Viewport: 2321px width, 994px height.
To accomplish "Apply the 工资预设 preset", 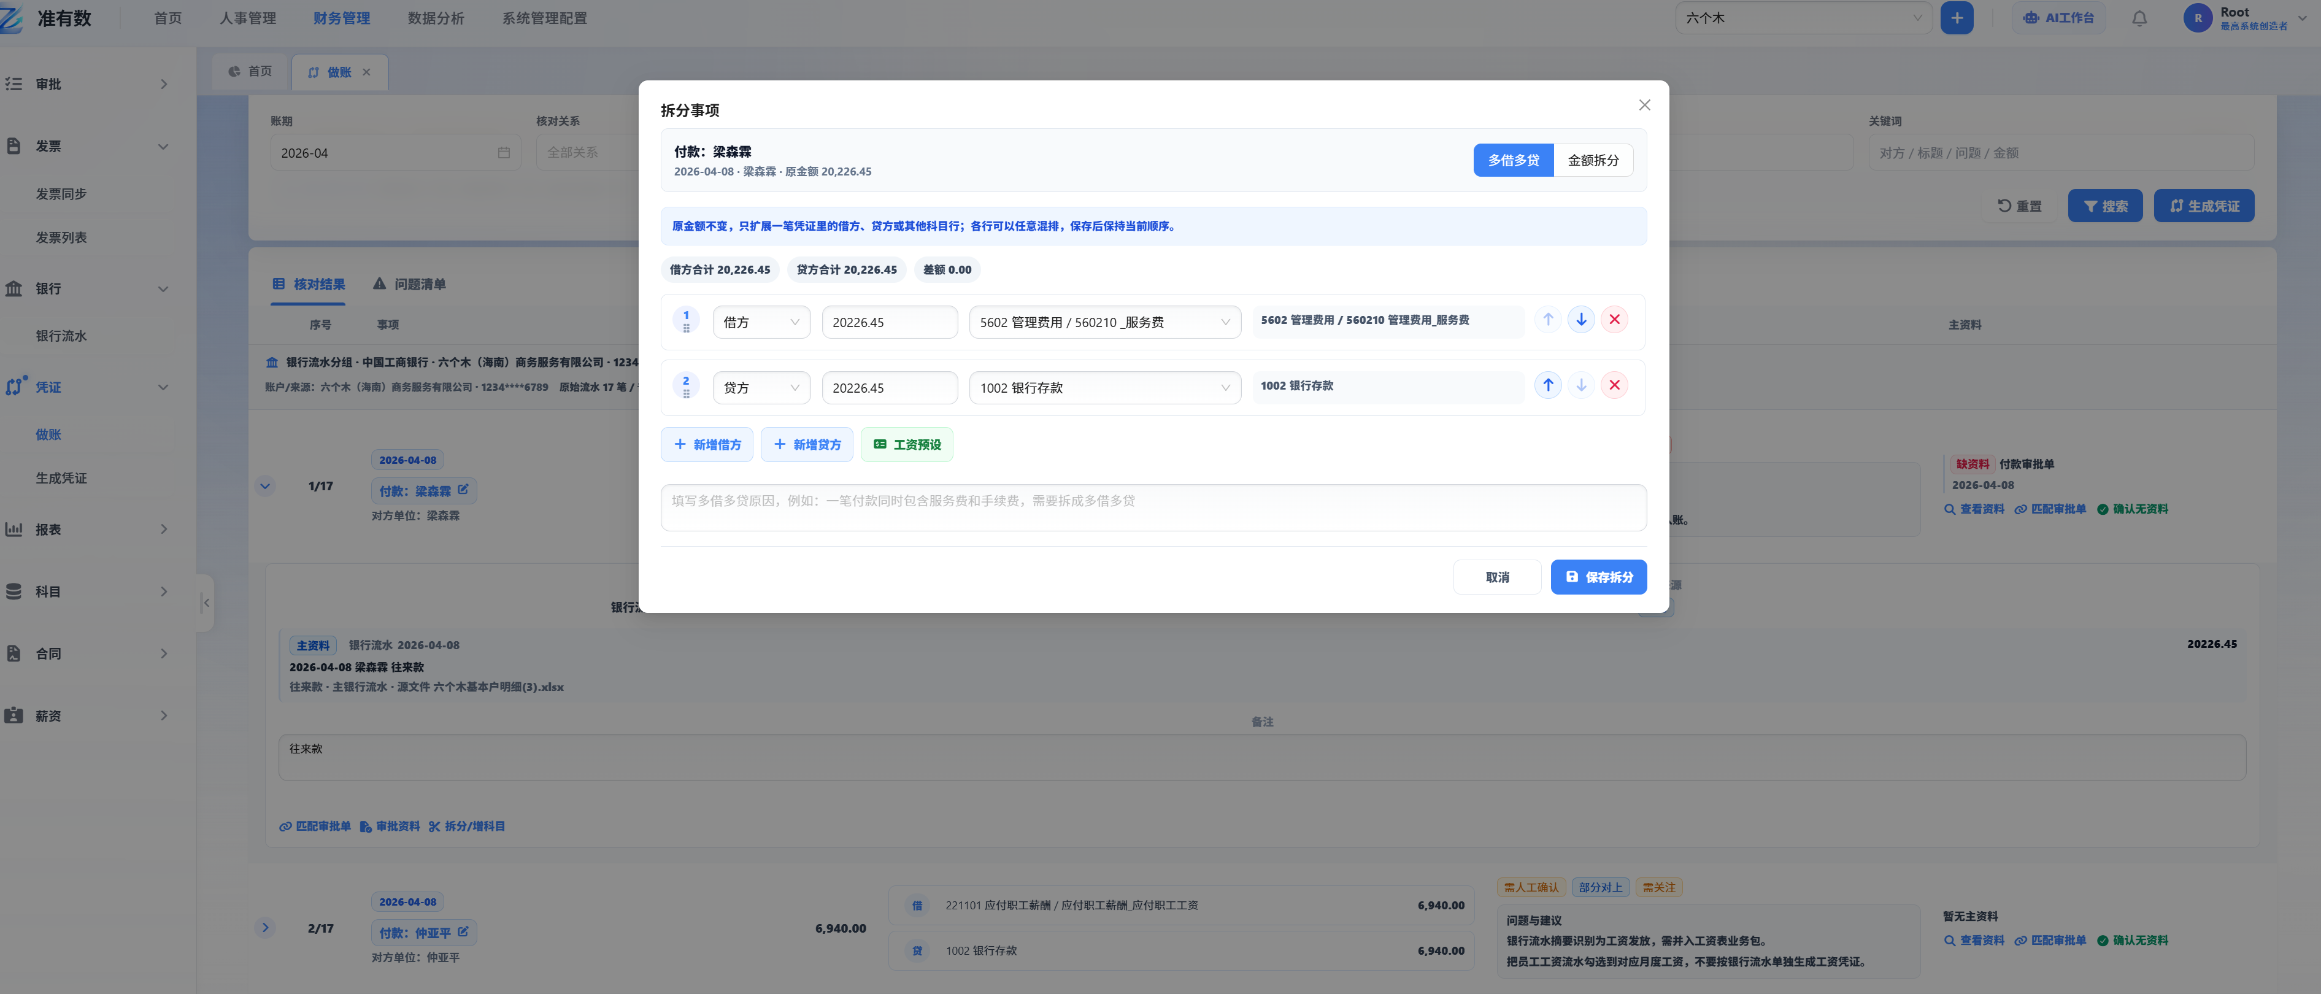I will click(906, 444).
